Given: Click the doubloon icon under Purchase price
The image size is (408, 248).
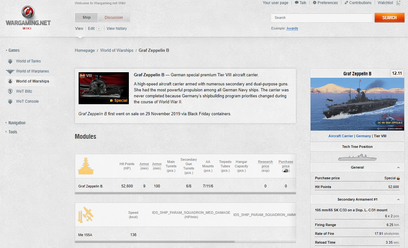Looking at the screenshot, I should tap(286, 171).
